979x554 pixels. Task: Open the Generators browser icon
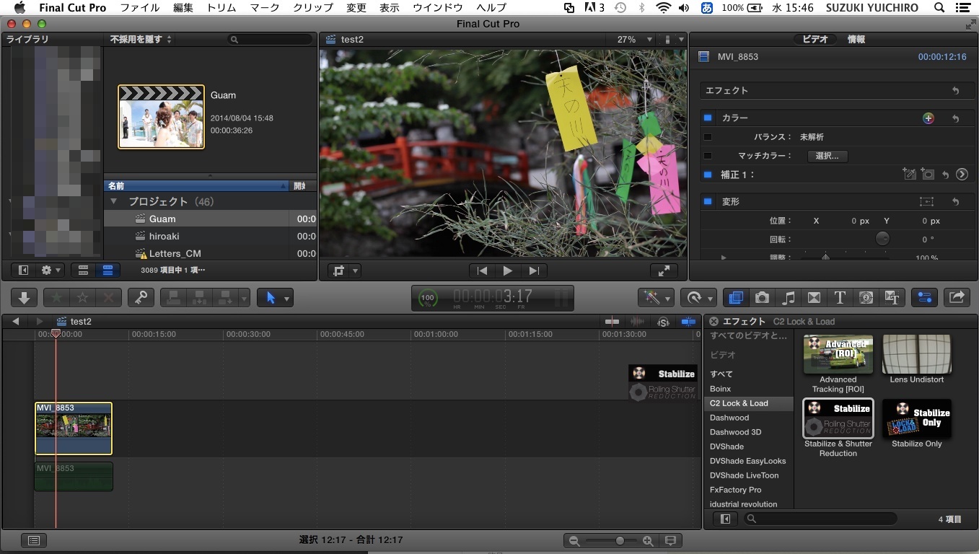pos(866,297)
